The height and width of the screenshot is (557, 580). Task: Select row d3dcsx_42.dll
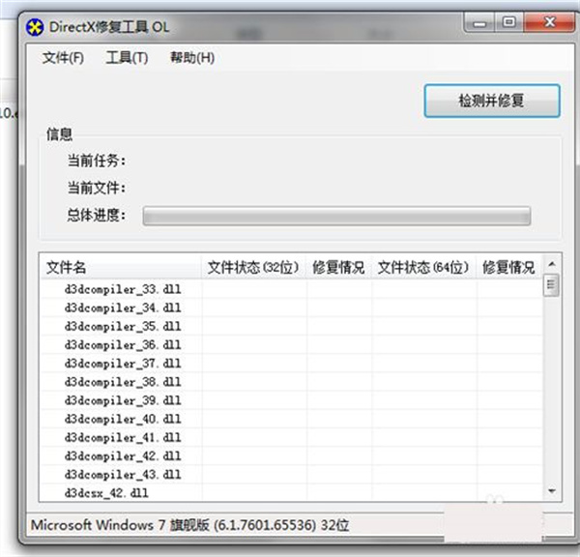click(291, 492)
